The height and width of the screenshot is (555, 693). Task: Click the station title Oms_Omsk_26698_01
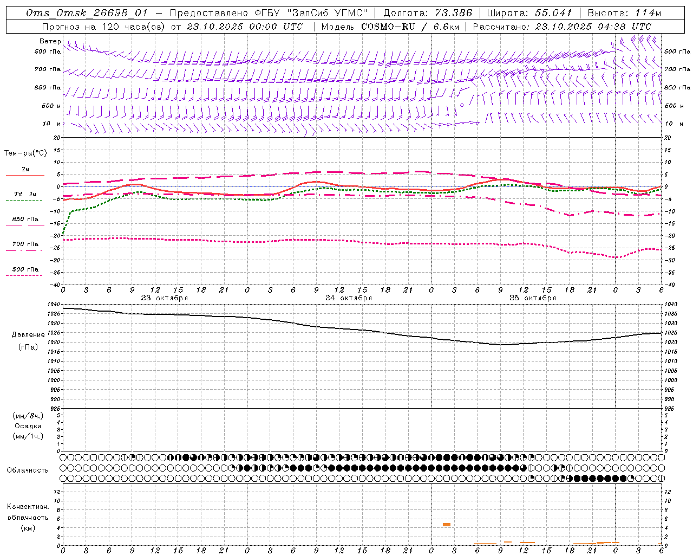pyautogui.click(x=87, y=13)
